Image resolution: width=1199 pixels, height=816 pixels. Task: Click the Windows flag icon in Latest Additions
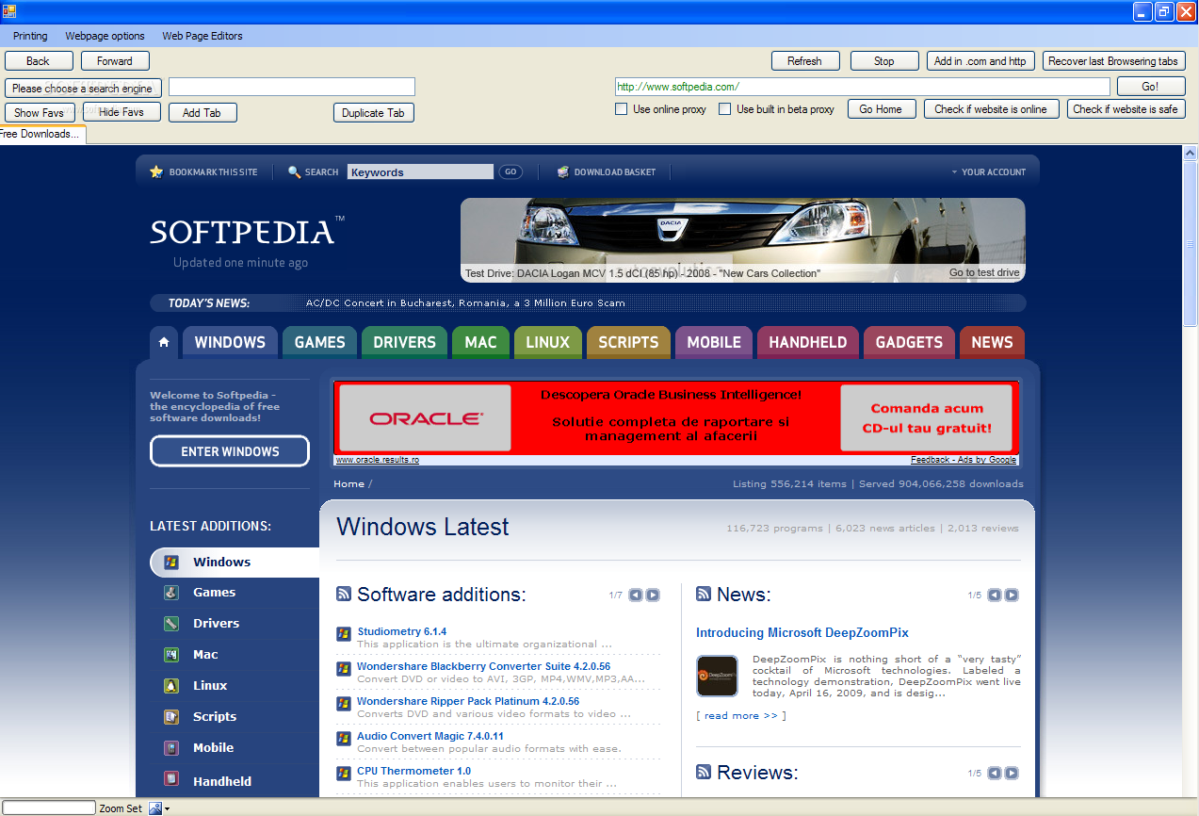[171, 562]
